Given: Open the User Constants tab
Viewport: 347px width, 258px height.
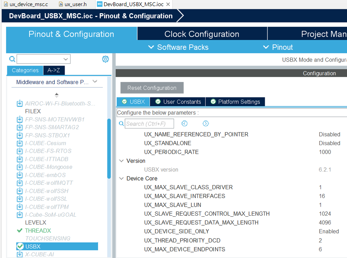Looking at the screenshot, I should click(178, 102).
